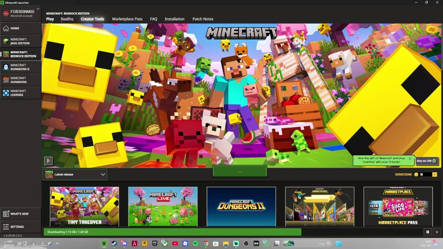This screenshot has width=443, height=249.
Task: Open YouTube from the taskbar
Action: click(175, 243)
